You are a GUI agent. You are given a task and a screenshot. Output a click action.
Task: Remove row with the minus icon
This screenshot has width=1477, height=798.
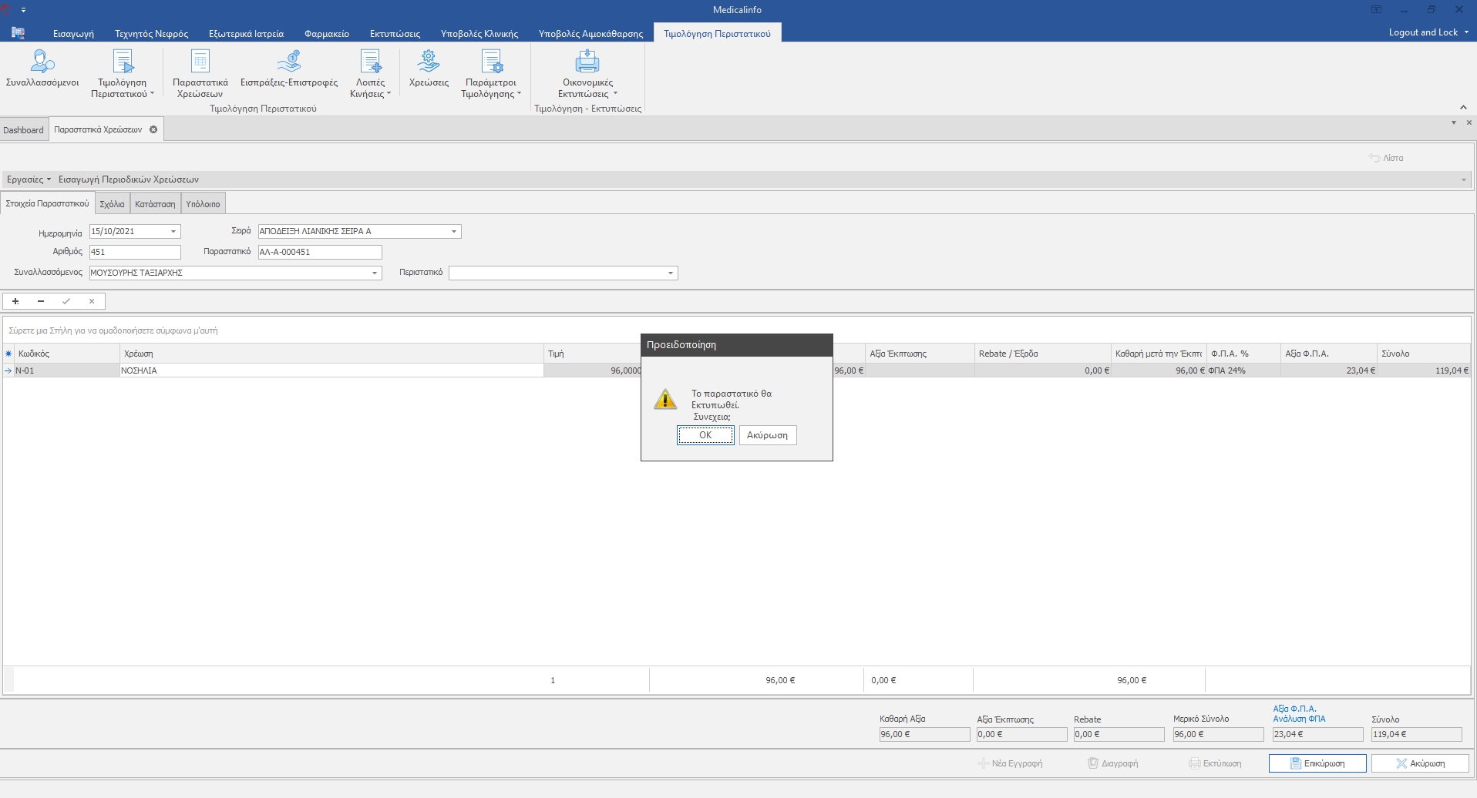tap(41, 301)
